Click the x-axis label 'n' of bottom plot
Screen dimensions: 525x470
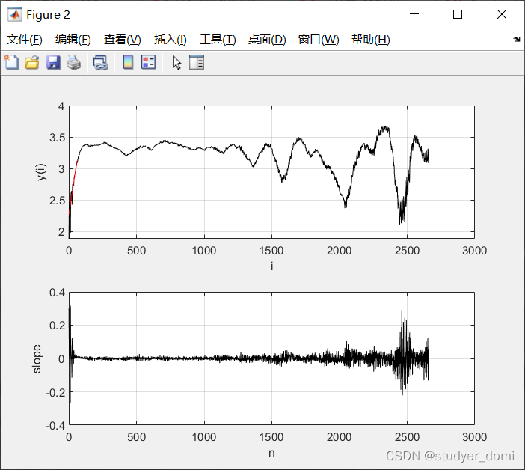click(x=271, y=453)
